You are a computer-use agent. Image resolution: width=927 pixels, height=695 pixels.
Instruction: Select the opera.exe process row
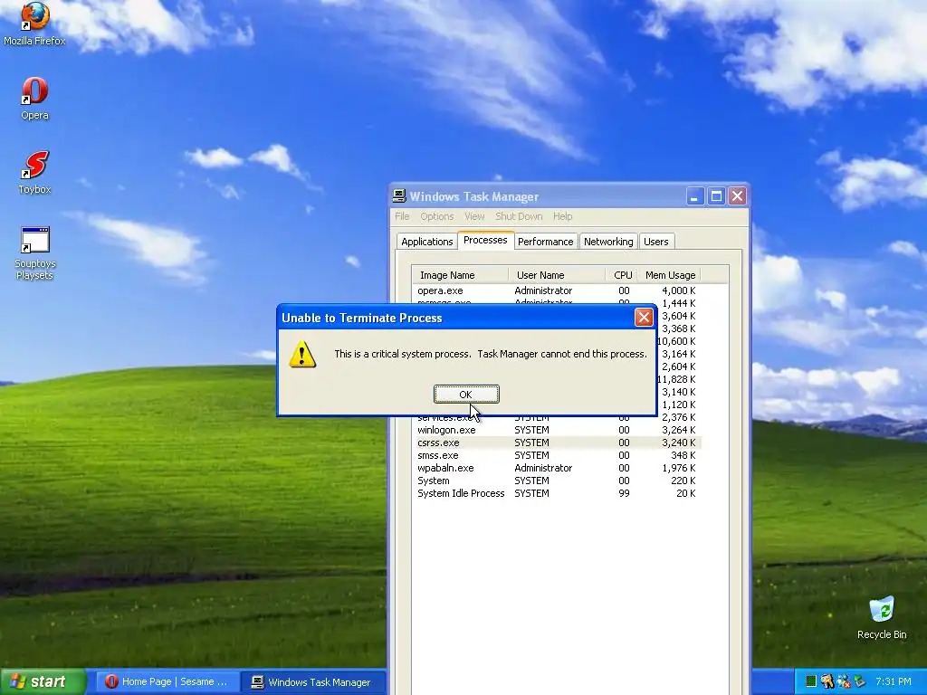(557, 290)
